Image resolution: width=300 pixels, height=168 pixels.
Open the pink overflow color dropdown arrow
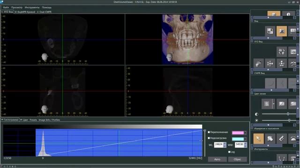(245, 133)
